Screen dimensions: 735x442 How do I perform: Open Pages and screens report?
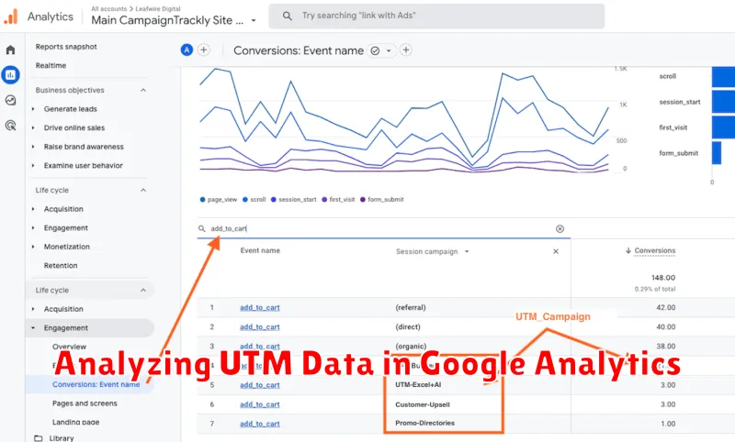tap(85, 403)
